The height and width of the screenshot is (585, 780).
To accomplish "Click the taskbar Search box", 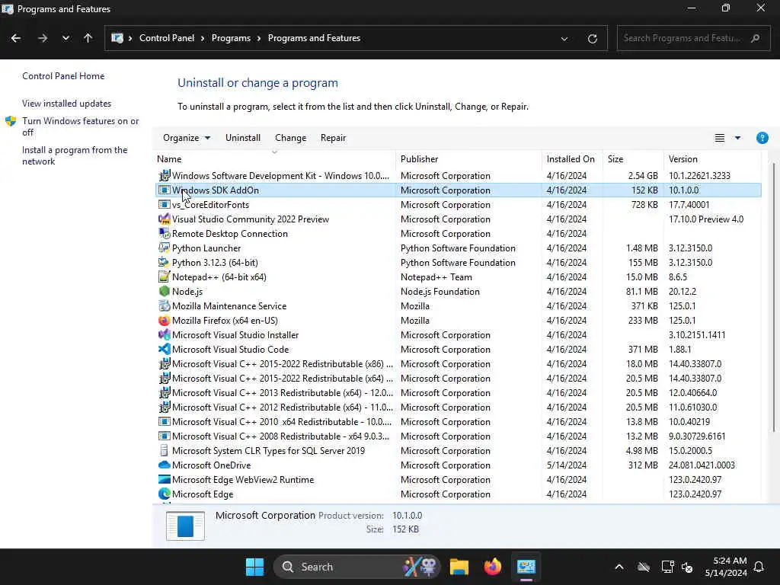I will point(356,567).
